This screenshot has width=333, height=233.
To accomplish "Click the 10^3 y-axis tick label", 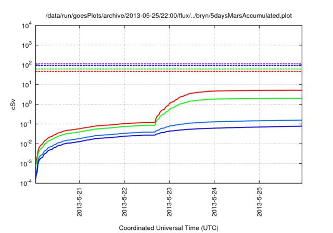I will tap(27, 45).
